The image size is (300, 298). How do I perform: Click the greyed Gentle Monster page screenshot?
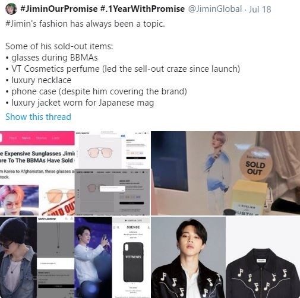pyautogui.click(x=112, y=192)
